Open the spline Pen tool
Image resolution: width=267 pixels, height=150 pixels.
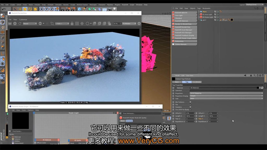84,9
